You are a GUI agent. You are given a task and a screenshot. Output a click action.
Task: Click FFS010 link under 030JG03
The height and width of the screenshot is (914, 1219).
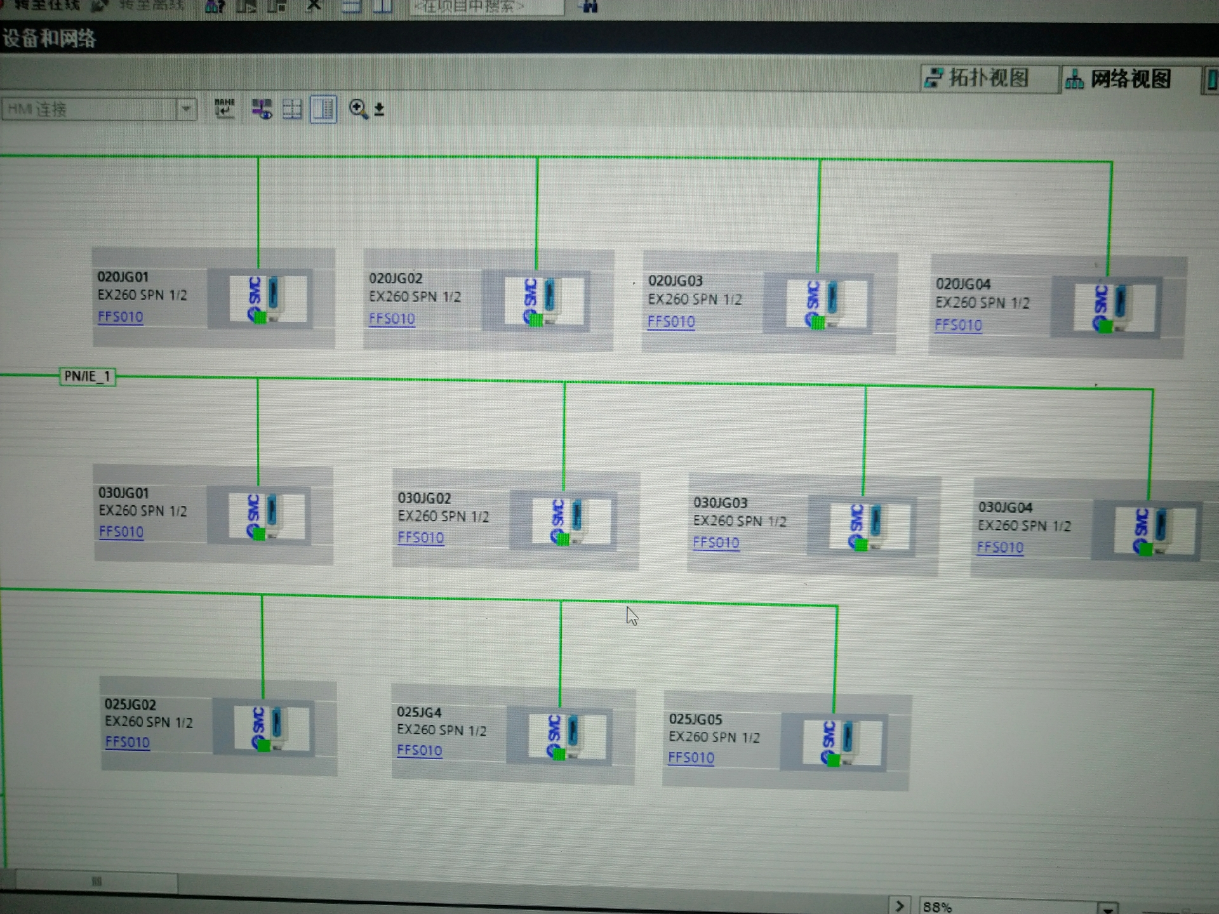click(x=716, y=543)
